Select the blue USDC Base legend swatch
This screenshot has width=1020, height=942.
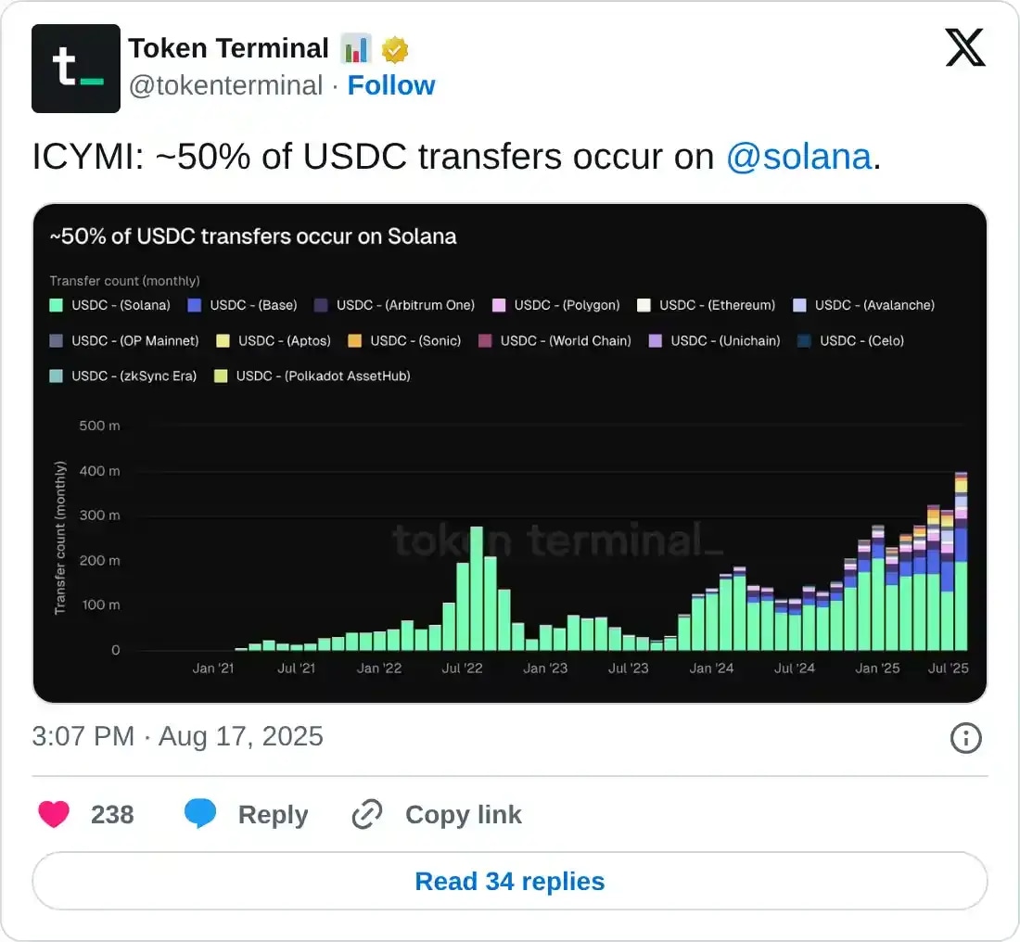(195, 305)
